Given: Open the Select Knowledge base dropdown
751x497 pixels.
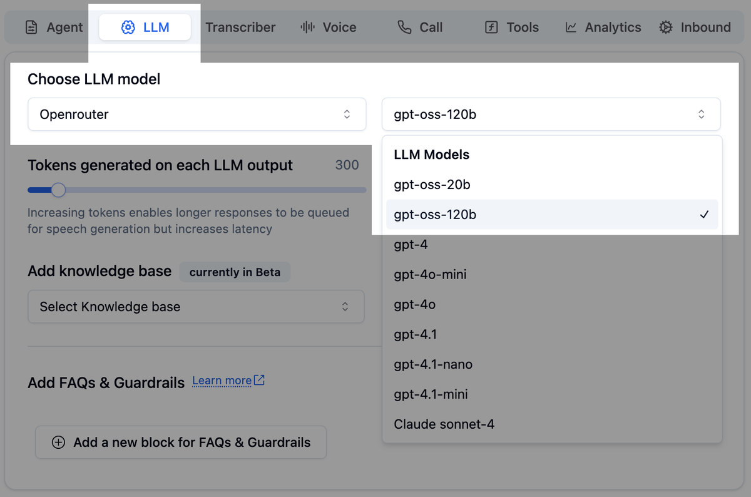Looking at the screenshot, I should click(x=196, y=307).
